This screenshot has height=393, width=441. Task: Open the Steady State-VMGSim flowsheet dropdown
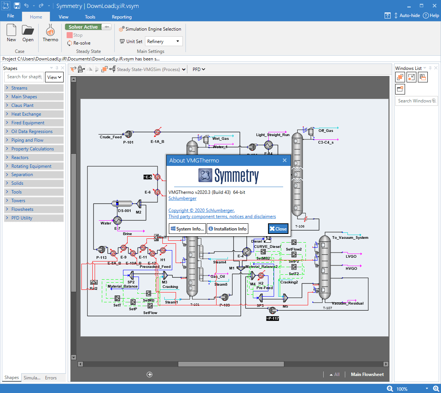(x=183, y=69)
